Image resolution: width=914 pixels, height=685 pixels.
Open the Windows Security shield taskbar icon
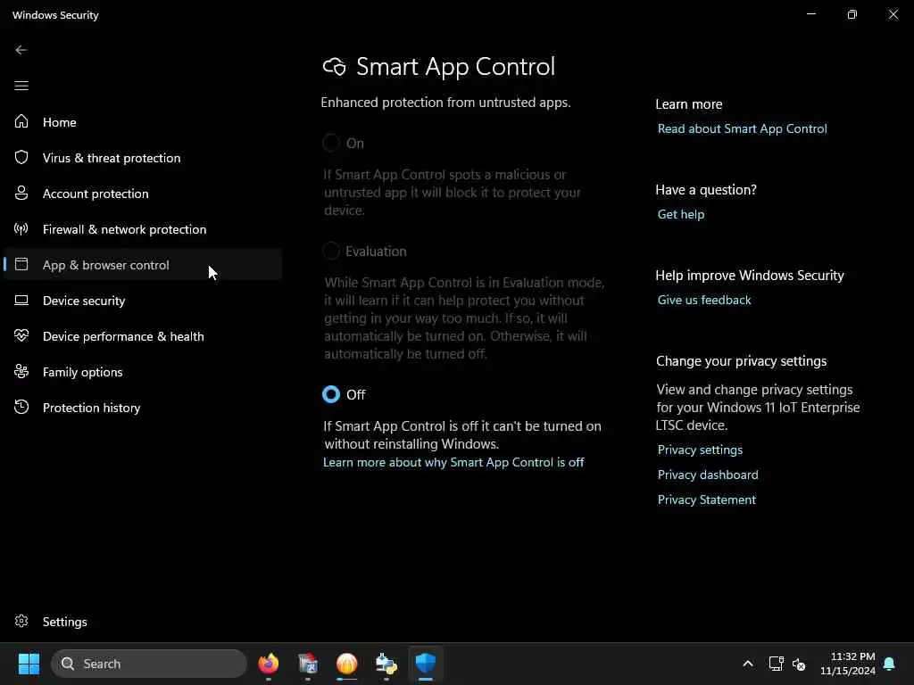coord(426,664)
